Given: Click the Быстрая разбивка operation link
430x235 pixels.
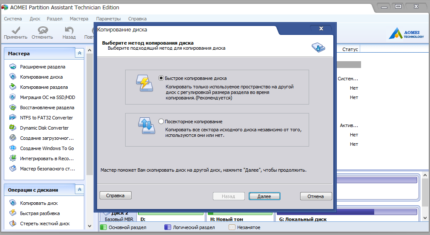Looking at the screenshot, I should click(x=40, y=213).
